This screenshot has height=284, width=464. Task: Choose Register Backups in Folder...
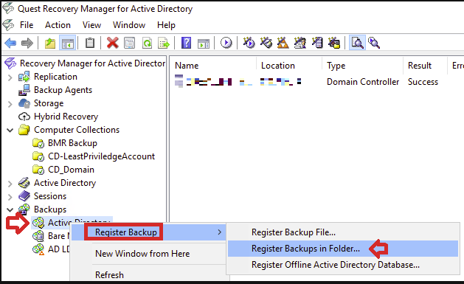[x=343, y=249]
